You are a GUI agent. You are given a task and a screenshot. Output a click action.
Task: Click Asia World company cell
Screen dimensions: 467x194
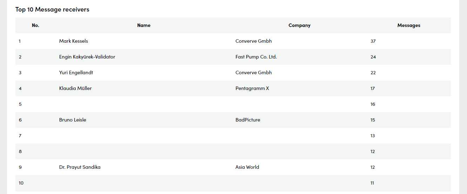[247, 167]
